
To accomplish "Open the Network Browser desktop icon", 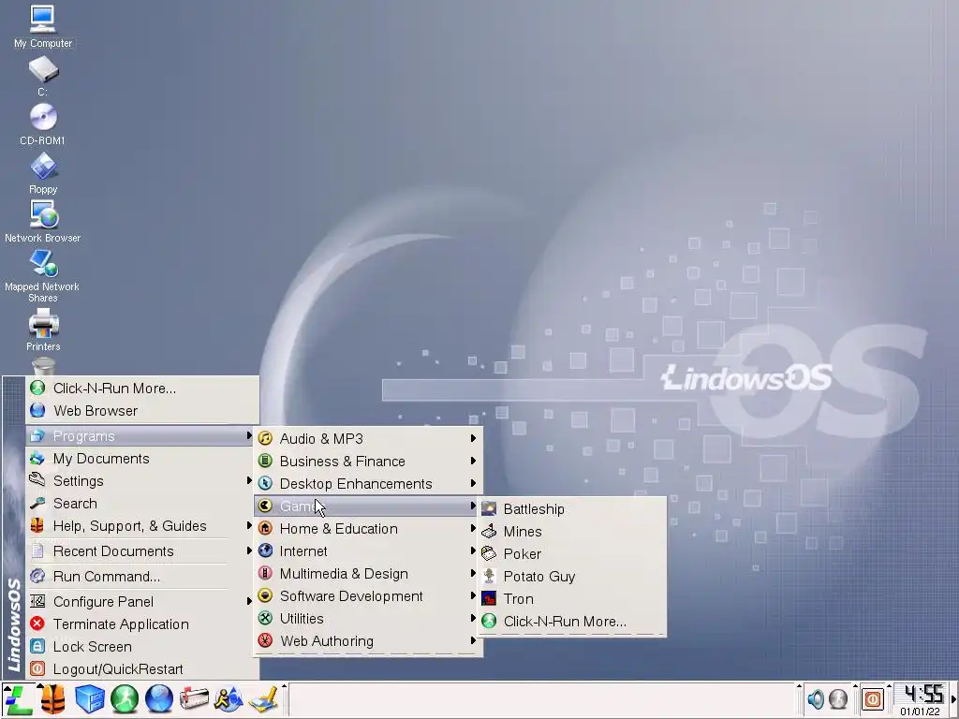I will coord(43,222).
